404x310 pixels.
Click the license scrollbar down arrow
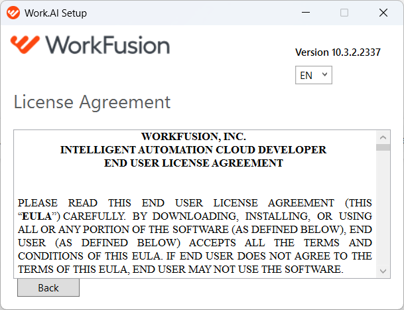383,271
